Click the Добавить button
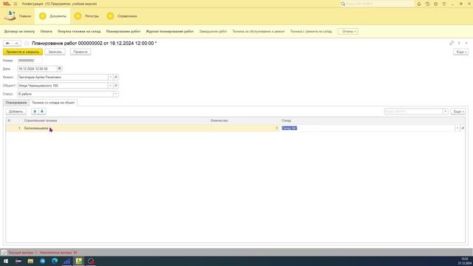Screen dimensions: 473x266 pos(16,112)
